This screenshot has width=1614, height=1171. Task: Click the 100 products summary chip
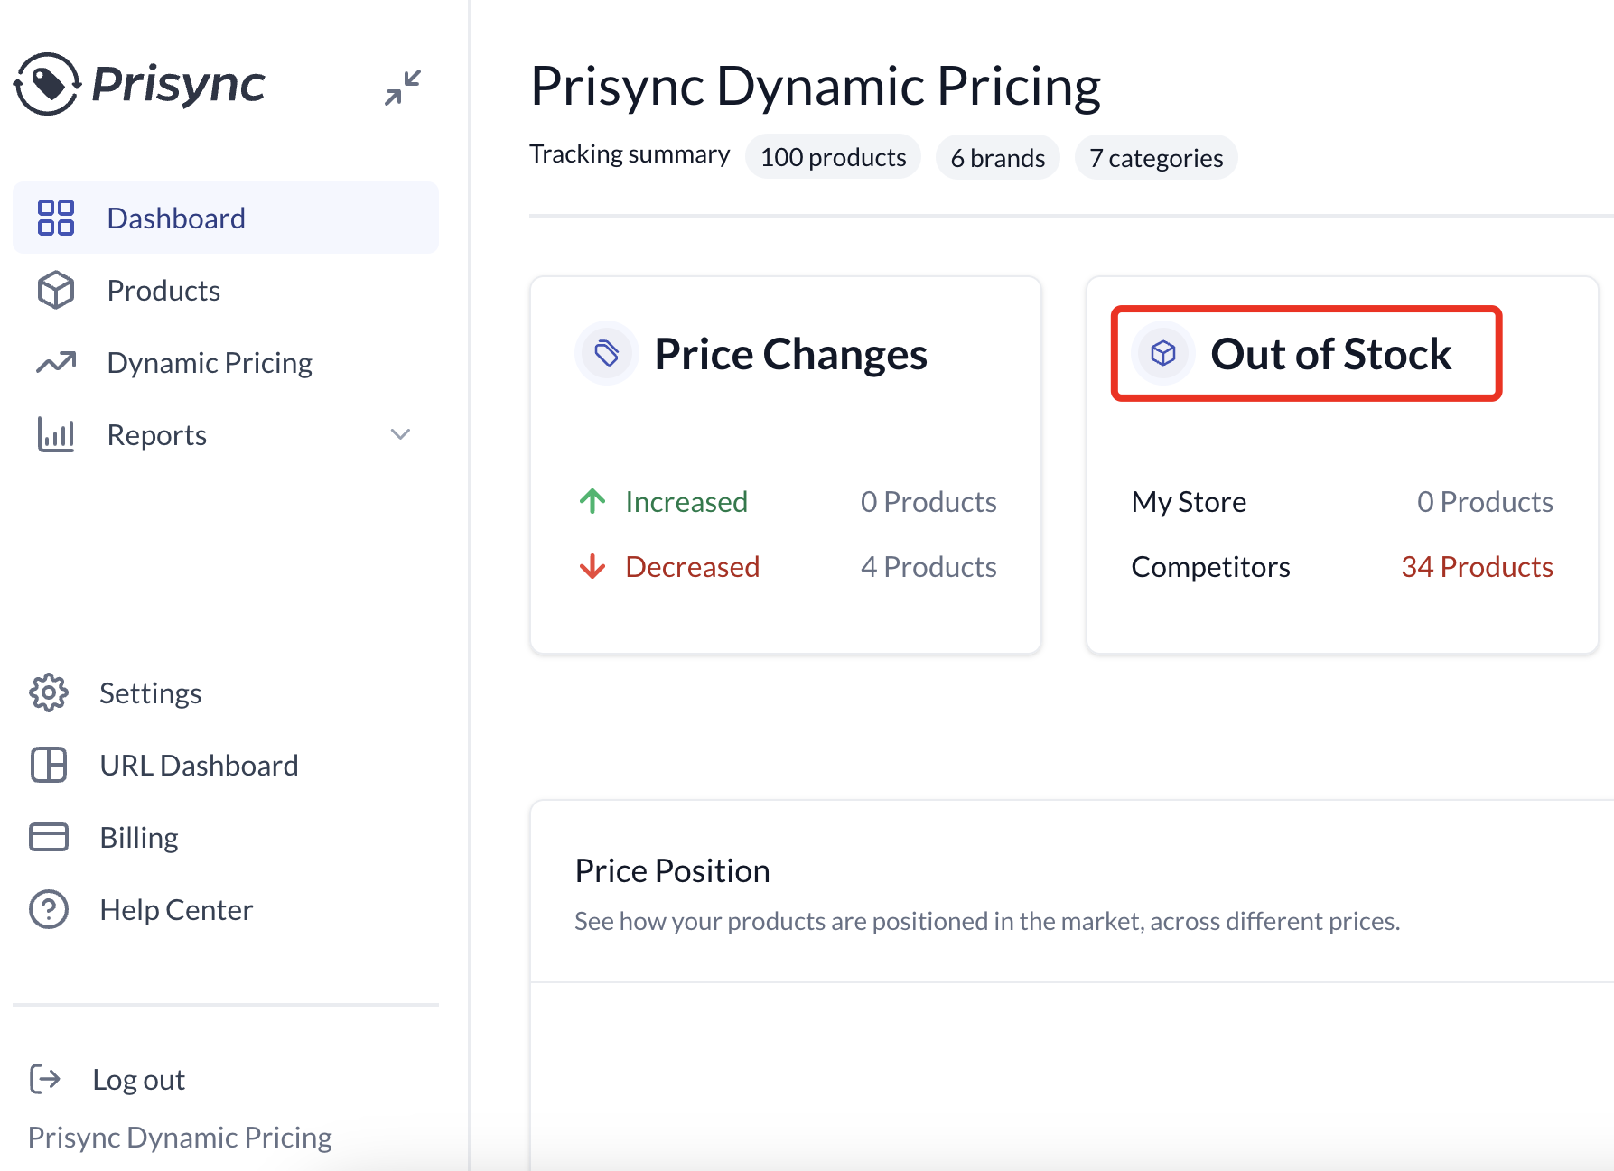click(x=832, y=156)
